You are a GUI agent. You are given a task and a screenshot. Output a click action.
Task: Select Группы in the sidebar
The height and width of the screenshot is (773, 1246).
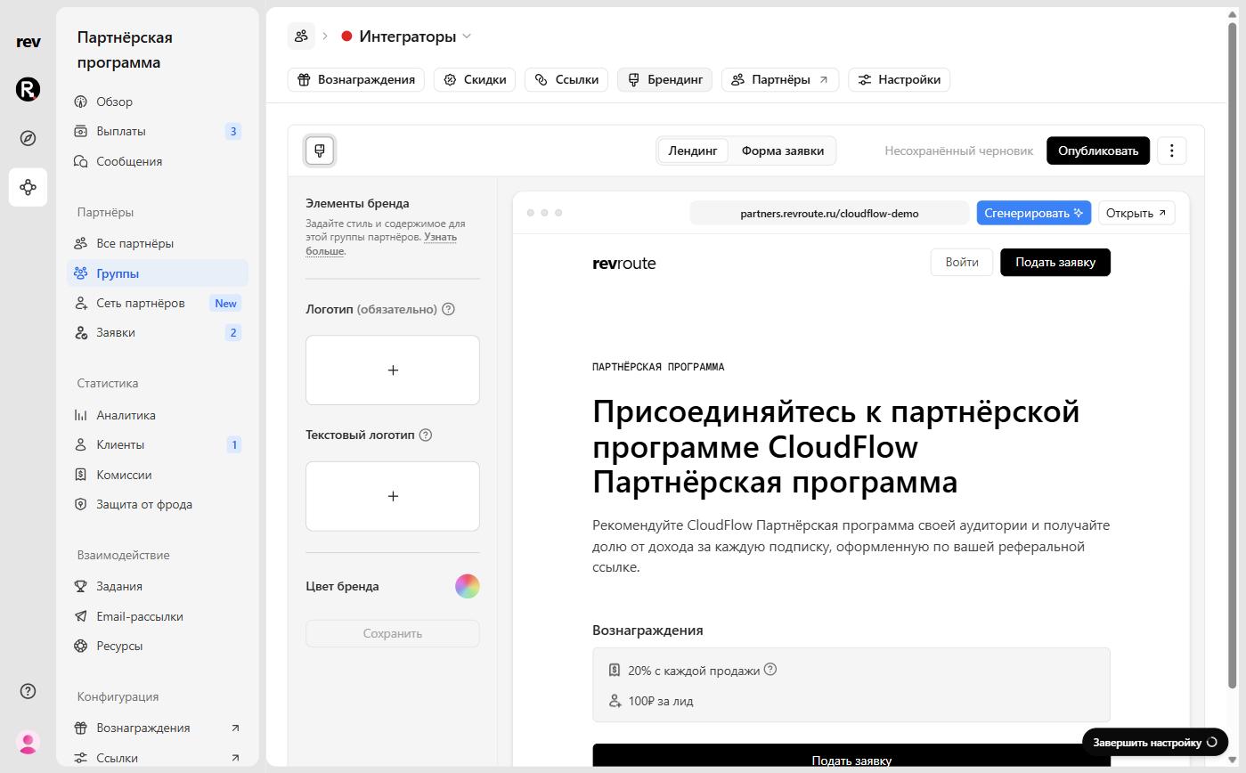tap(158, 273)
